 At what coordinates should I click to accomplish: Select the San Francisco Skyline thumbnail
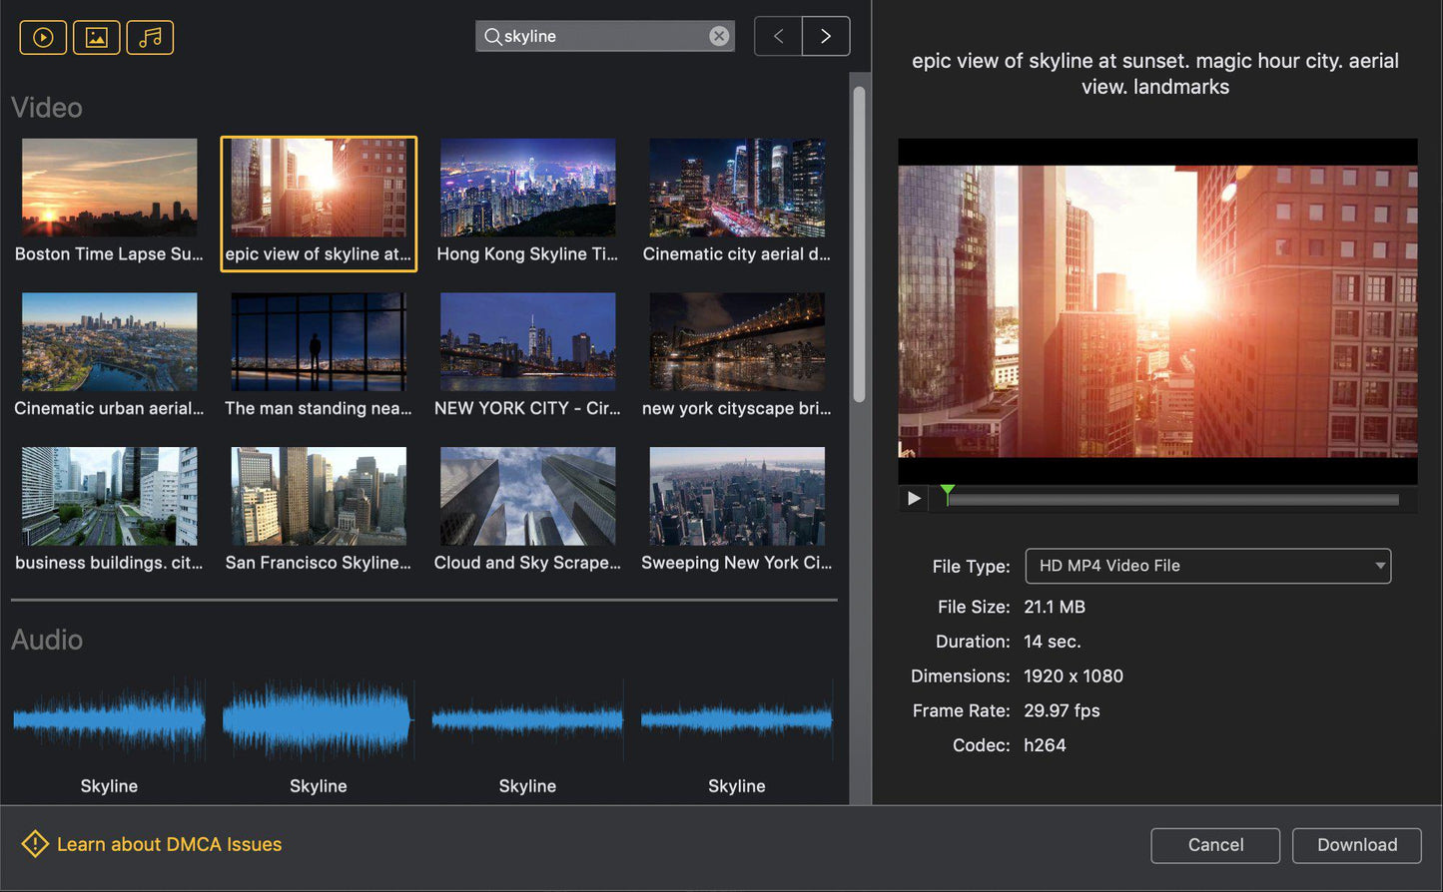pyautogui.click(x=318, y=496)
